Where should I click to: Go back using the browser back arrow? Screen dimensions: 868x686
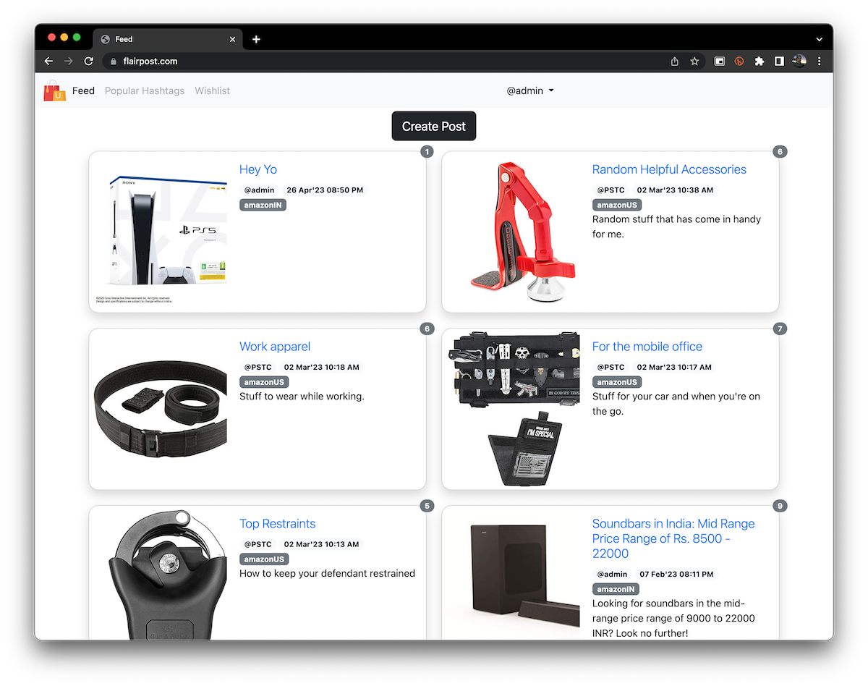click(x=48, y=62)
